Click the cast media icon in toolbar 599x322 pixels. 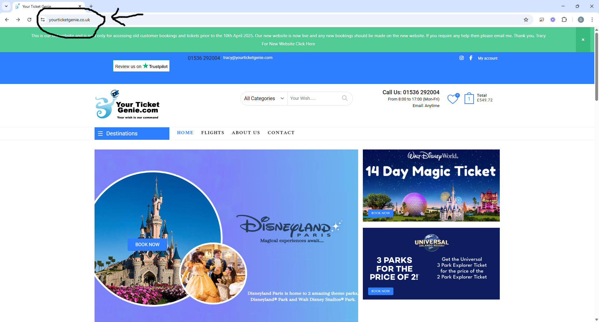tap(542, 20)
